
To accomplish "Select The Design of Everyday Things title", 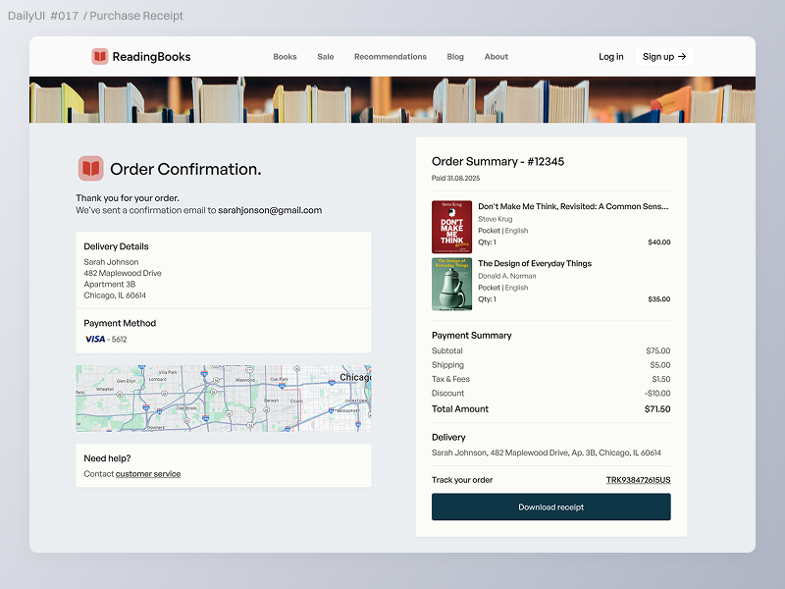I will pyautogui.click(x=535, y=263).
